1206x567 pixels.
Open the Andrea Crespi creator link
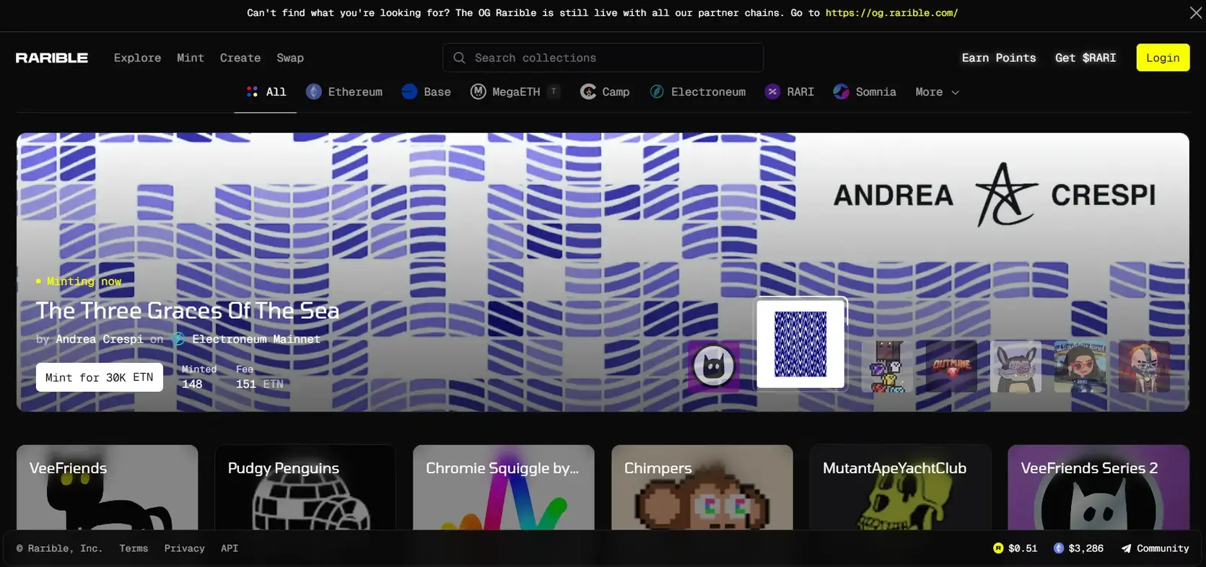(x=100, y=339)
